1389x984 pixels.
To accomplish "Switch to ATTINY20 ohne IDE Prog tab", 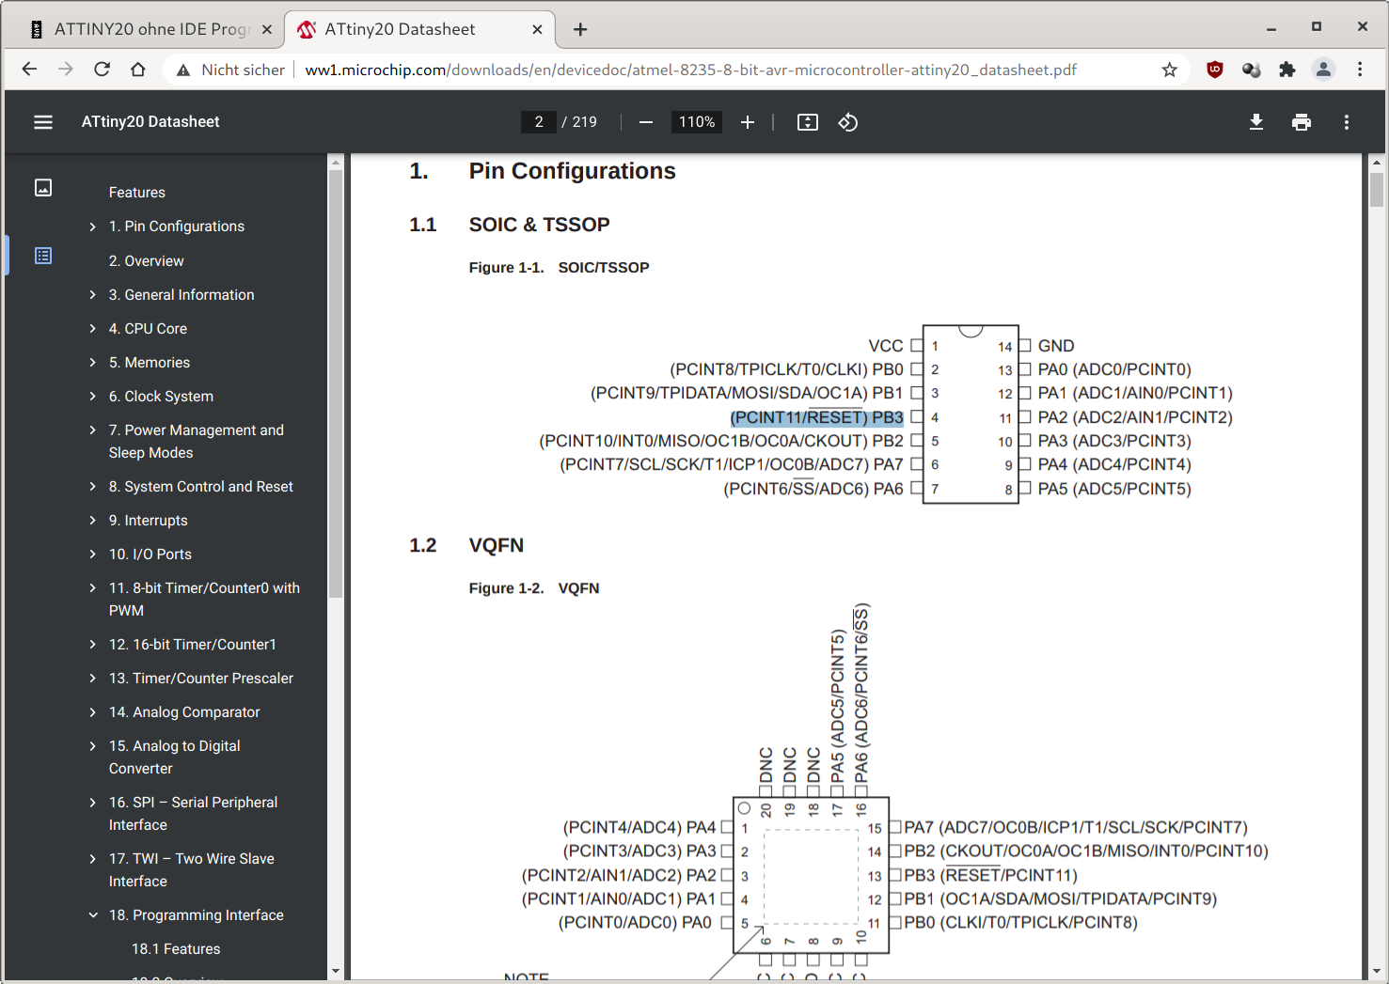I will pyautogui.click(x=150, y=29).
